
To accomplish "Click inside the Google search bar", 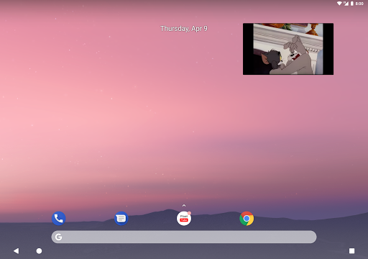I will pyautogui.click(x=184, y=237).
